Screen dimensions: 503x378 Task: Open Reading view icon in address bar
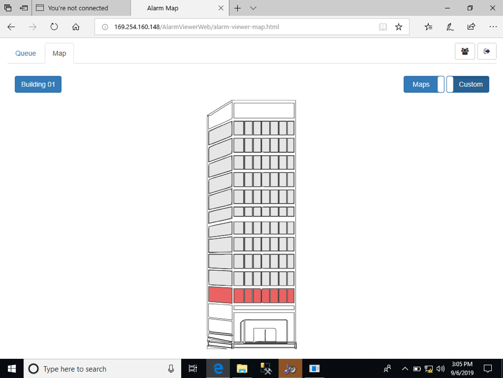pos(382,27)
